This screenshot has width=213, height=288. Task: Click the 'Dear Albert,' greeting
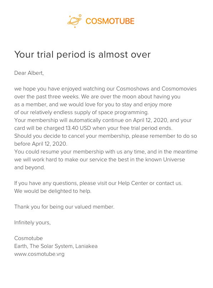coord(29,73)
